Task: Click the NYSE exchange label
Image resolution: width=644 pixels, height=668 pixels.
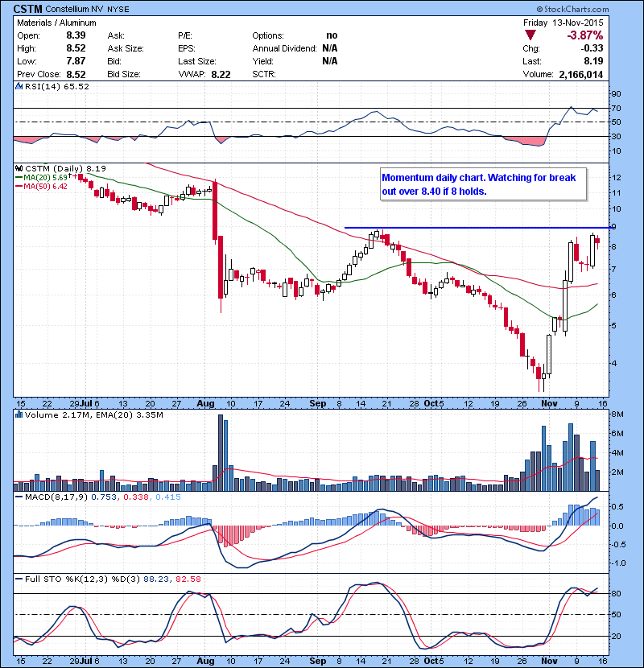Action: 118,10
